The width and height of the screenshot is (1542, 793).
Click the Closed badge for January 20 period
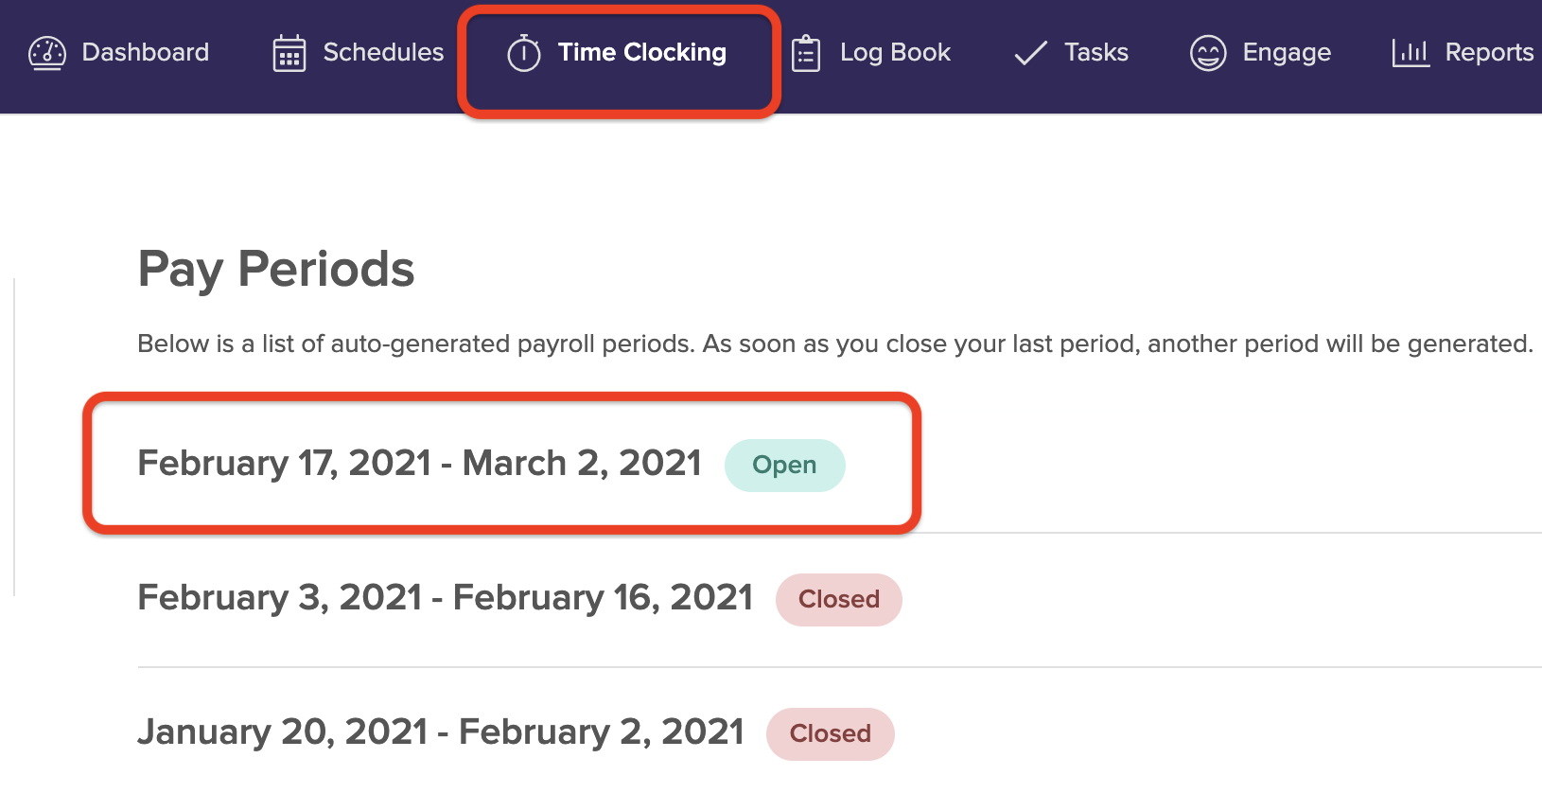point(830,733)
